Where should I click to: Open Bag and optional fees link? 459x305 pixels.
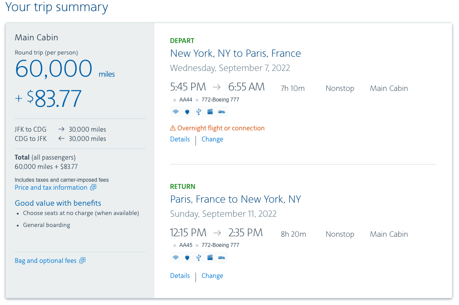(x=46, y=261)
